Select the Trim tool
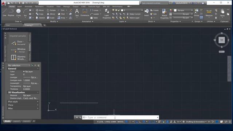Image resolution: width=233 pixels, height=131 pixels. coord(61,10)
